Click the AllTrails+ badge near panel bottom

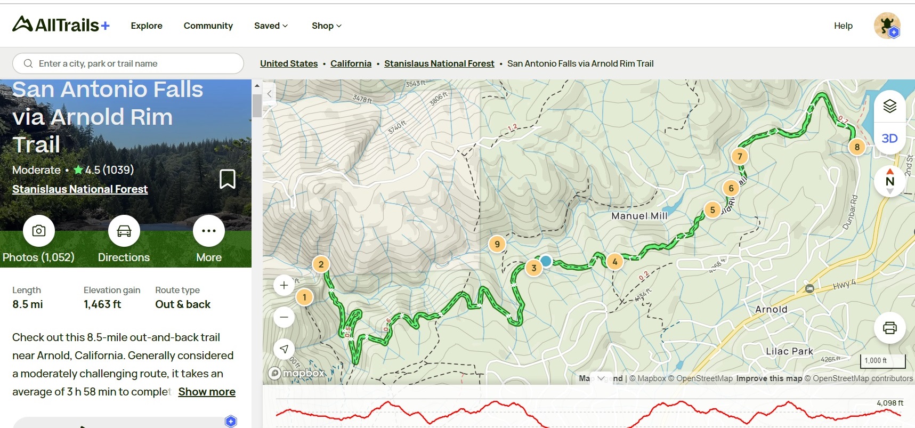[231, 421]
